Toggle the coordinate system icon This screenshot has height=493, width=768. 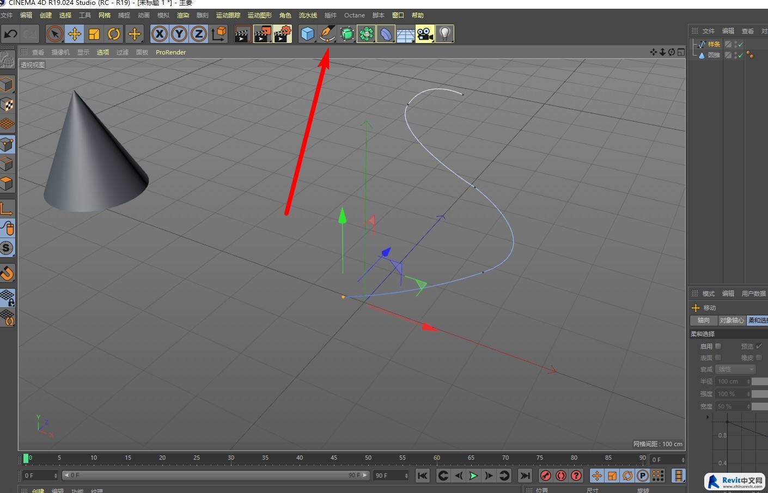(218, 34)
